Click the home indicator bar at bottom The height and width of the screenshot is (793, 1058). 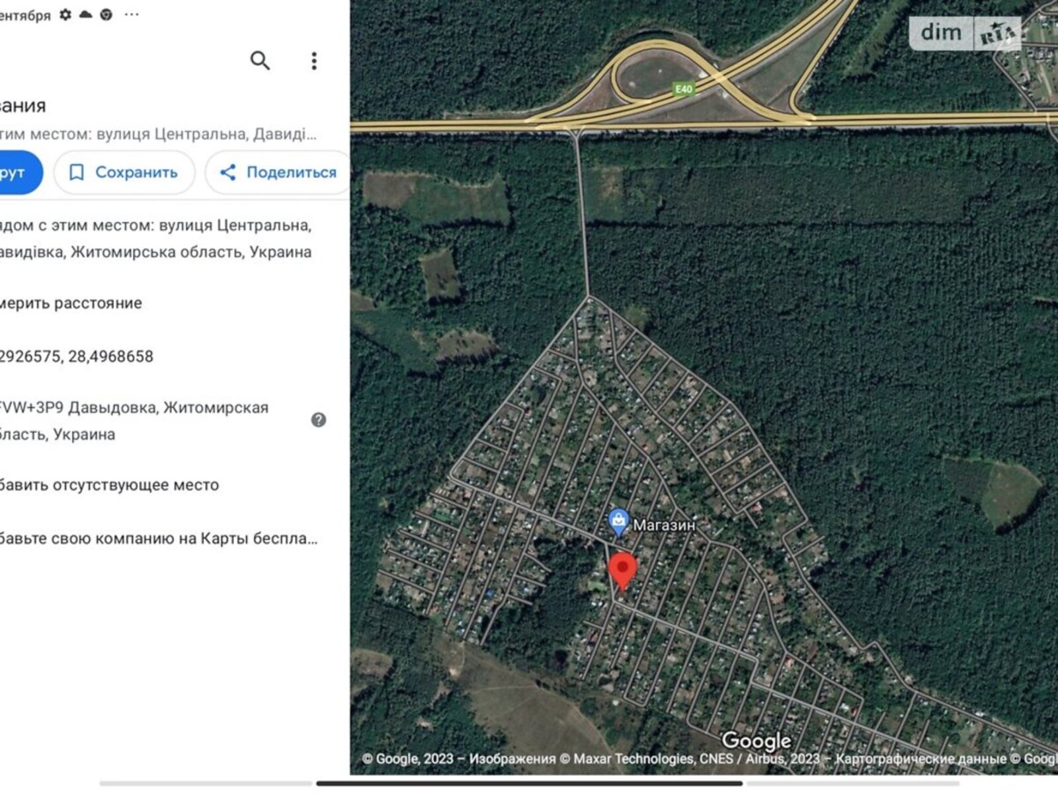click(529, 784)
